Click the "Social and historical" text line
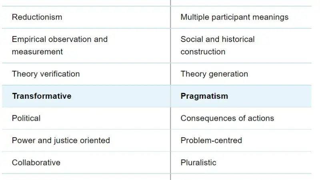Viewport: 320px width, 180px height. point(218,39)
